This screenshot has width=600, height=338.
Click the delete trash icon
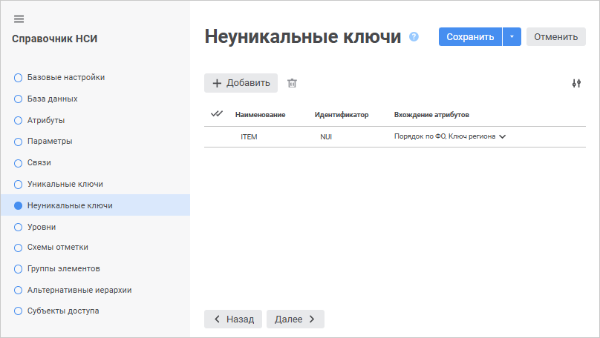293,83
